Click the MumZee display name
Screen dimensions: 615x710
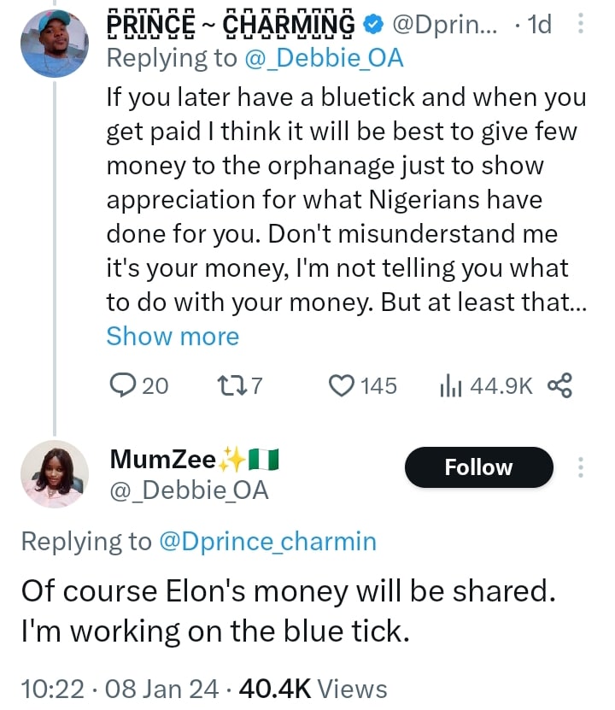click(162, 460)
